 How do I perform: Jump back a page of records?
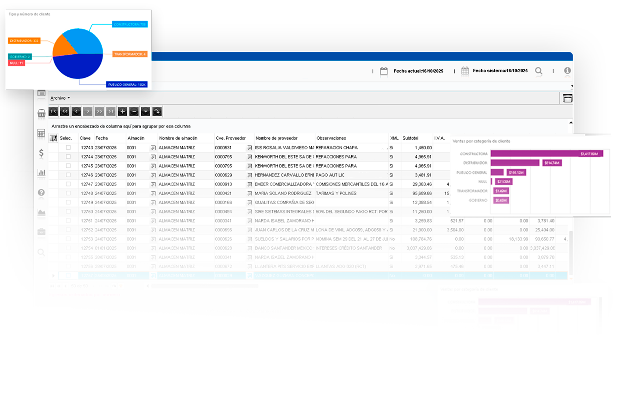65,111
